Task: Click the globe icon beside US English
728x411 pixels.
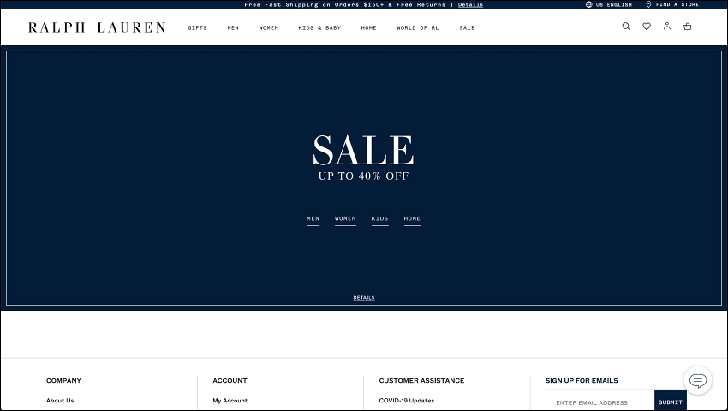Action: pyautogui.click(x=588, y=4)
